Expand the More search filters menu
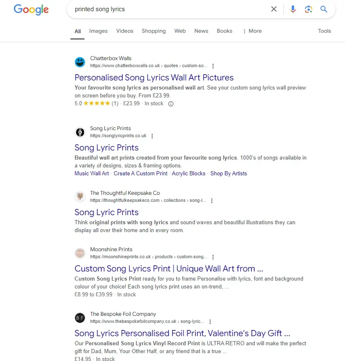345x361 pixels. [x=252, y=31]
